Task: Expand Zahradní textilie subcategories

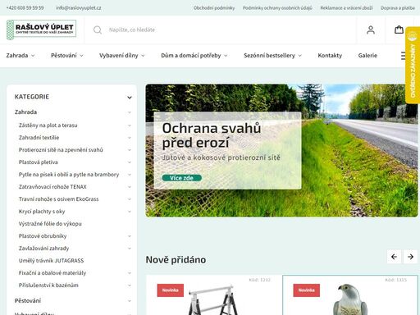Action: pyautogui.click(x=130, y=138)
